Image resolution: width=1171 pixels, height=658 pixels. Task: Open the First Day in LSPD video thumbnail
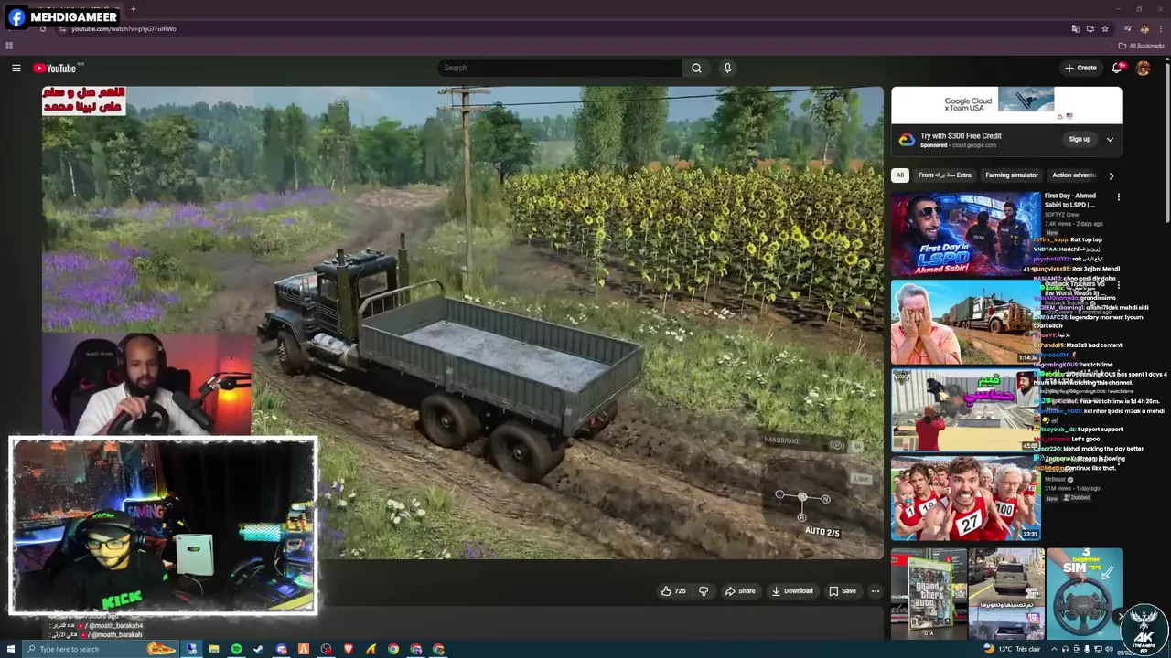point(965,234)
